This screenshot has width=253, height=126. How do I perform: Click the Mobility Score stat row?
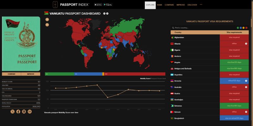pyautogui.click(x=21, y=82)
